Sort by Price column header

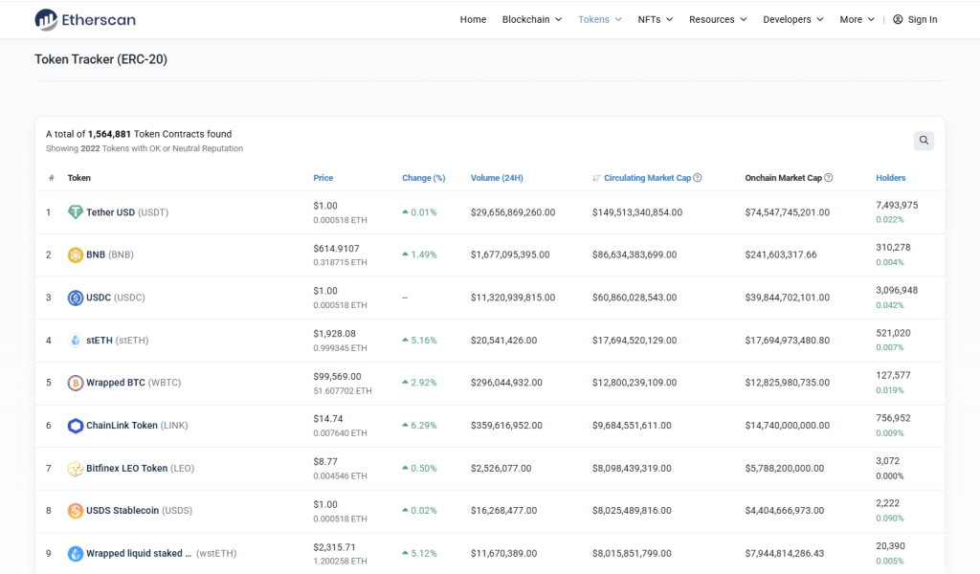click(323, 178)
